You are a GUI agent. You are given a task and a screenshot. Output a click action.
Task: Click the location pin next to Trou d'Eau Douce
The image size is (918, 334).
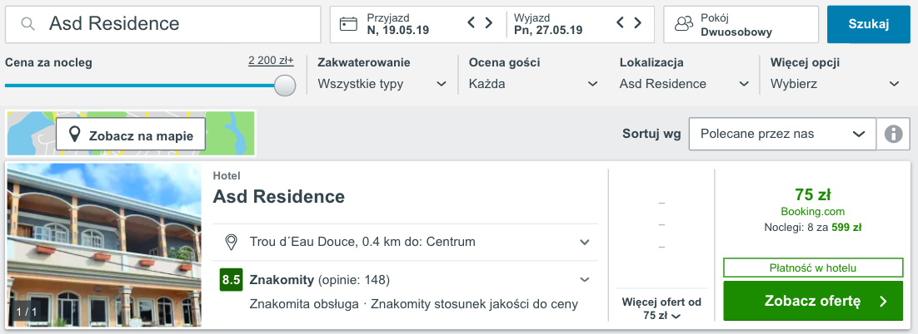pyautogui.click(x=232, y=242)
